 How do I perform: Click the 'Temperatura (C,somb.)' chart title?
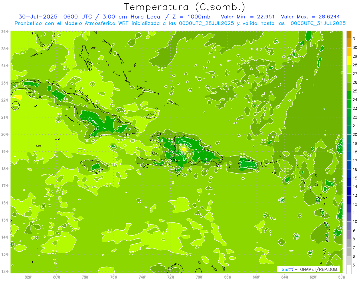(185, 7)
